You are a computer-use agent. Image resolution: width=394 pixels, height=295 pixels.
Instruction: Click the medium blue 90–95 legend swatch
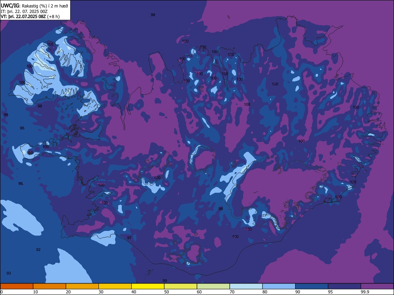point(312,286)
